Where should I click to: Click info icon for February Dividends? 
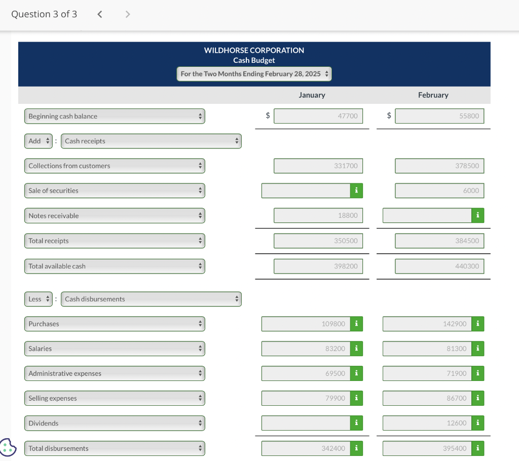[x=477, y=423]
